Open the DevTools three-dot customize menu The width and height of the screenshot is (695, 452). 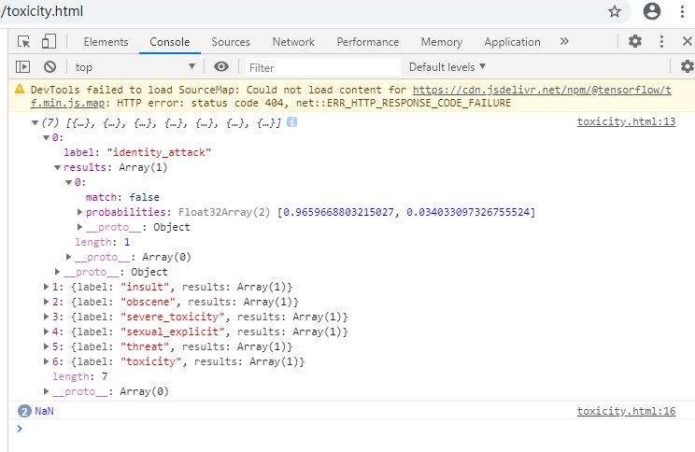pos(661,41)
